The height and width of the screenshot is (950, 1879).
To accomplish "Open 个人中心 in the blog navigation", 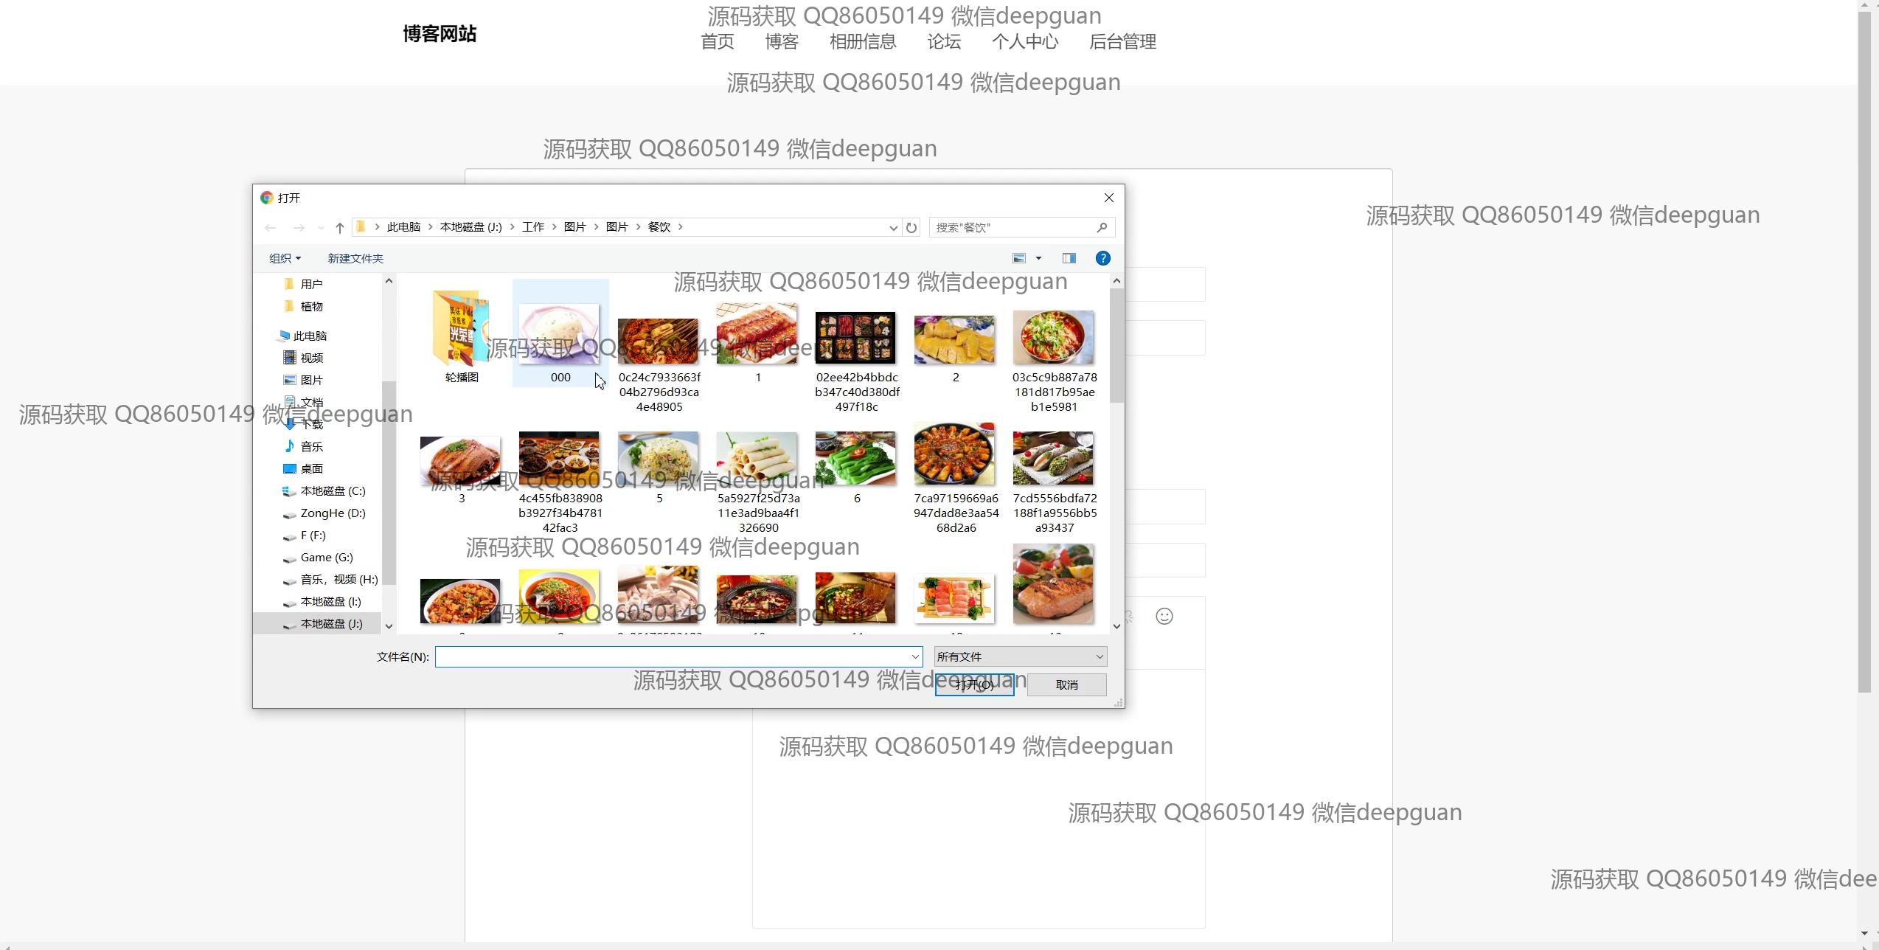I will 1025,42.
